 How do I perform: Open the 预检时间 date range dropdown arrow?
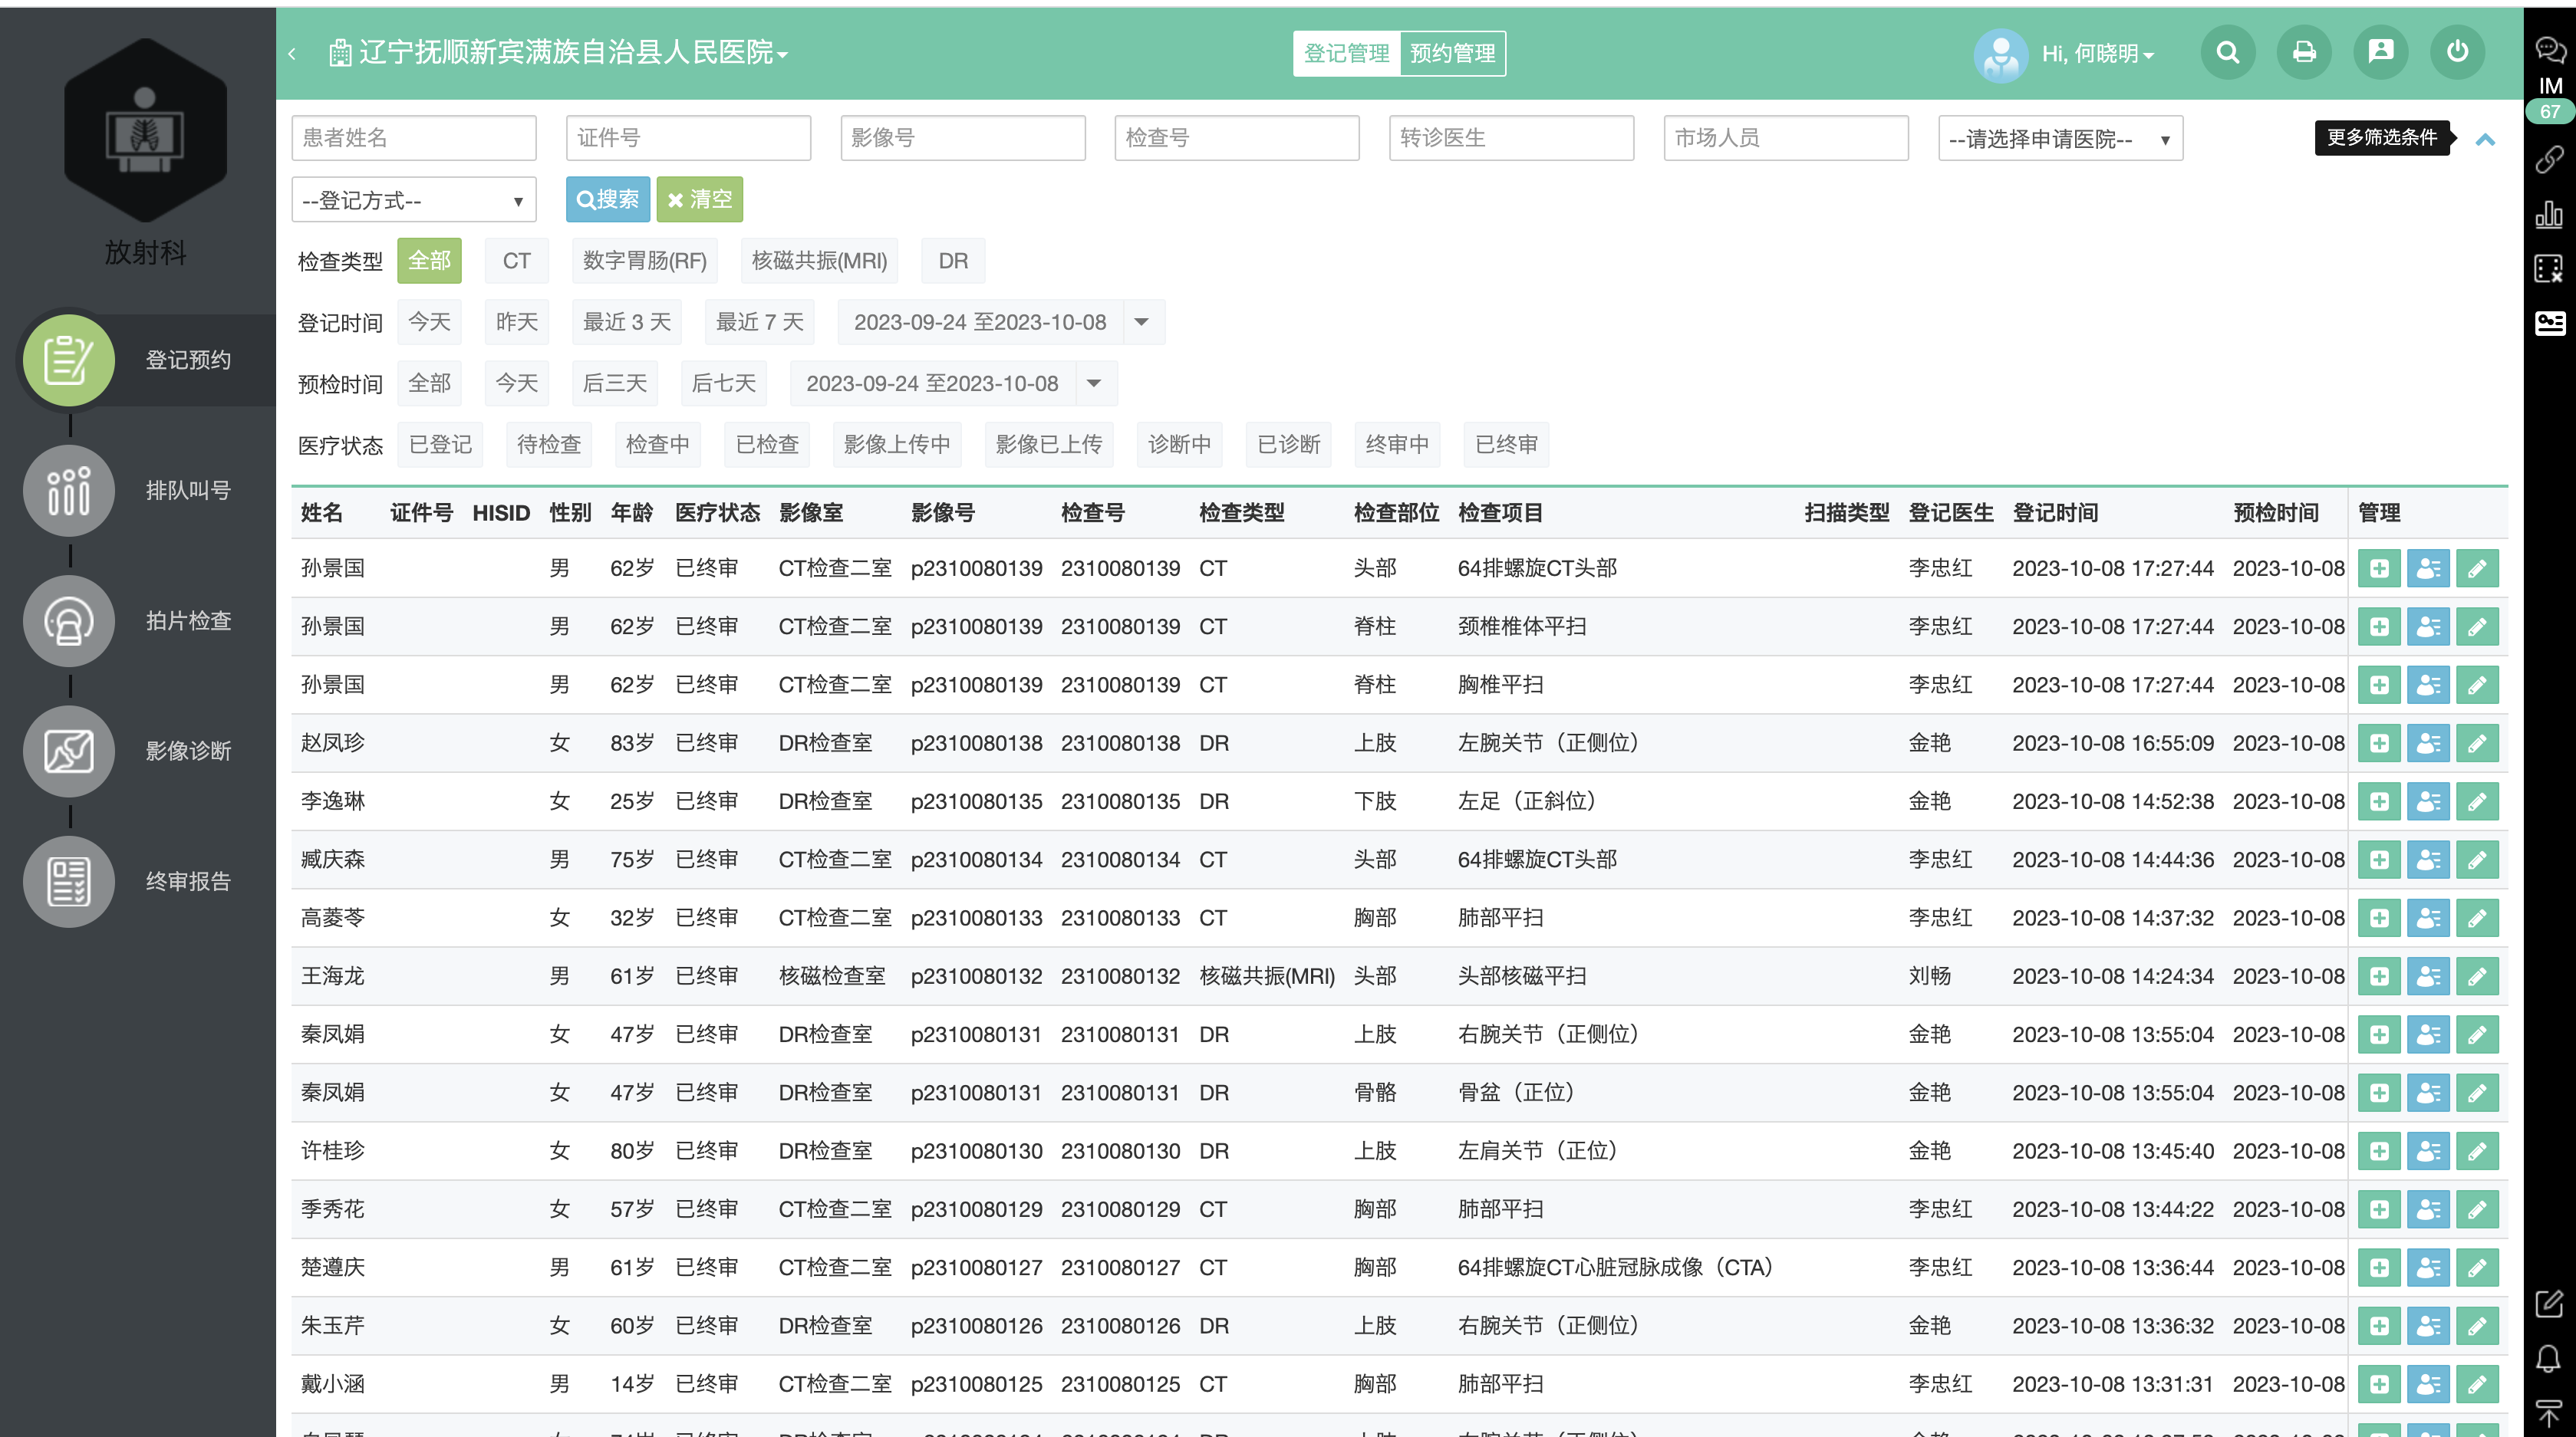point(1094,383)
